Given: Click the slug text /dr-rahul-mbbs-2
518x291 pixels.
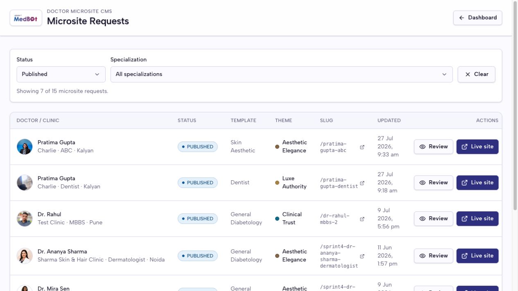Looking at the screenshot, I should [x=335, y=219].
